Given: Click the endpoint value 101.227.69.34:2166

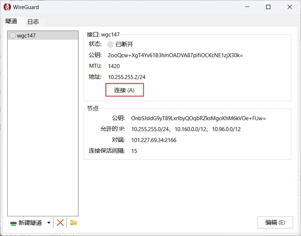Looking at the screenshot, I should pyautogui.click(x=154, y=140).
